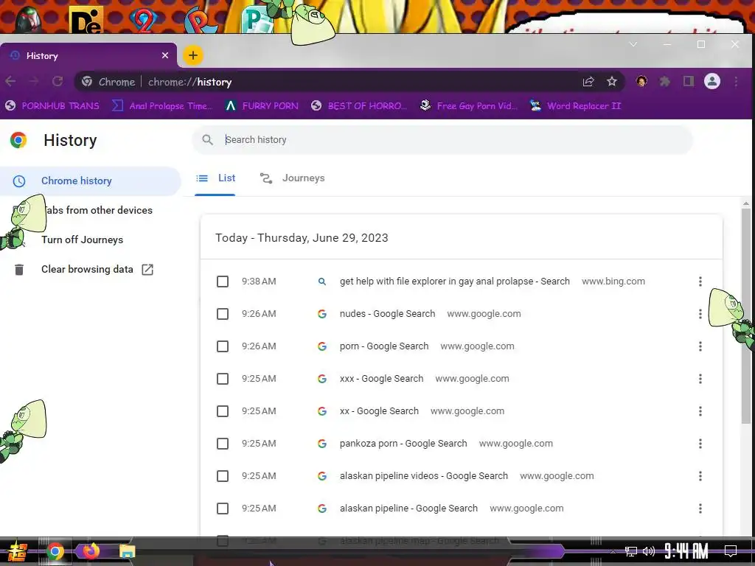The width and height of the screenshot is (755, 566).
Task: Select Chrome history in the sidebar
Action: 90,181
